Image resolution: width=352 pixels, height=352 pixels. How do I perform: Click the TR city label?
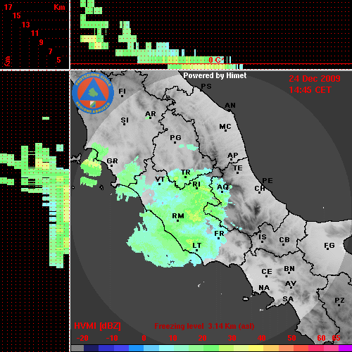(x=185, y=172)
